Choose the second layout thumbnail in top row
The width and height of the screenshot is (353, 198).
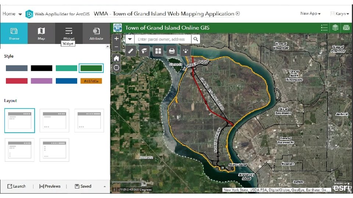(x=54, y=121)
